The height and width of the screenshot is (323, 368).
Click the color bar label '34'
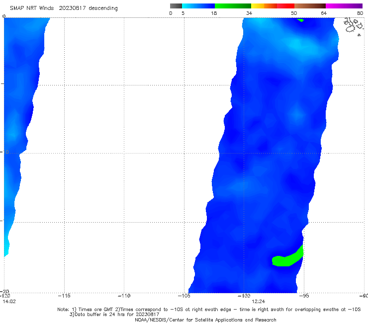(x=249, y=13)
